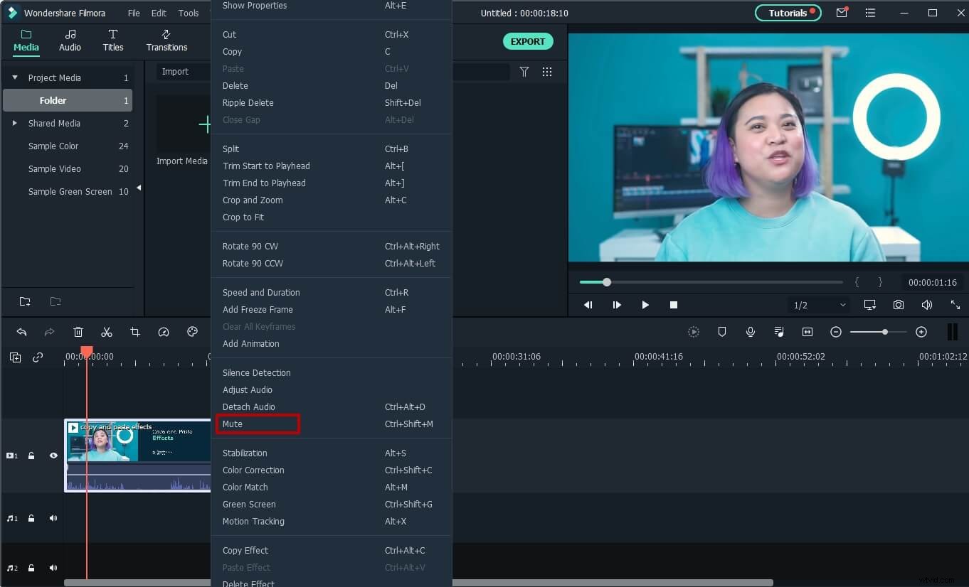Switch to the Transitions tab
The width and height of the screenshot is (969, 587).
pos(166,41)
